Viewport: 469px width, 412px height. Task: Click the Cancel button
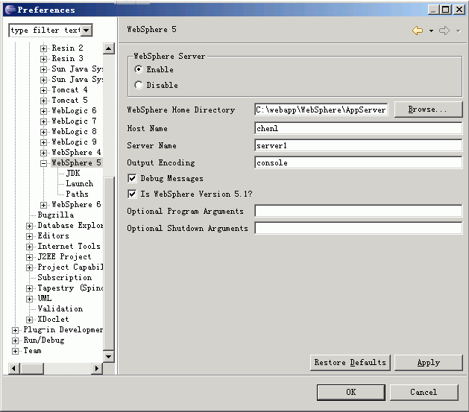[x=424, y=393]
